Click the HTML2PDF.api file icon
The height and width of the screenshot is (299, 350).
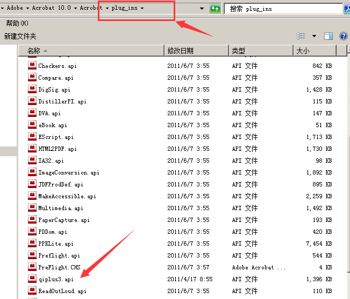tap(32, 149)
